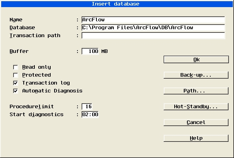The image size is (234, 158).
Task: Click the Insert database title bar
Action: click(x=117, y=4)
